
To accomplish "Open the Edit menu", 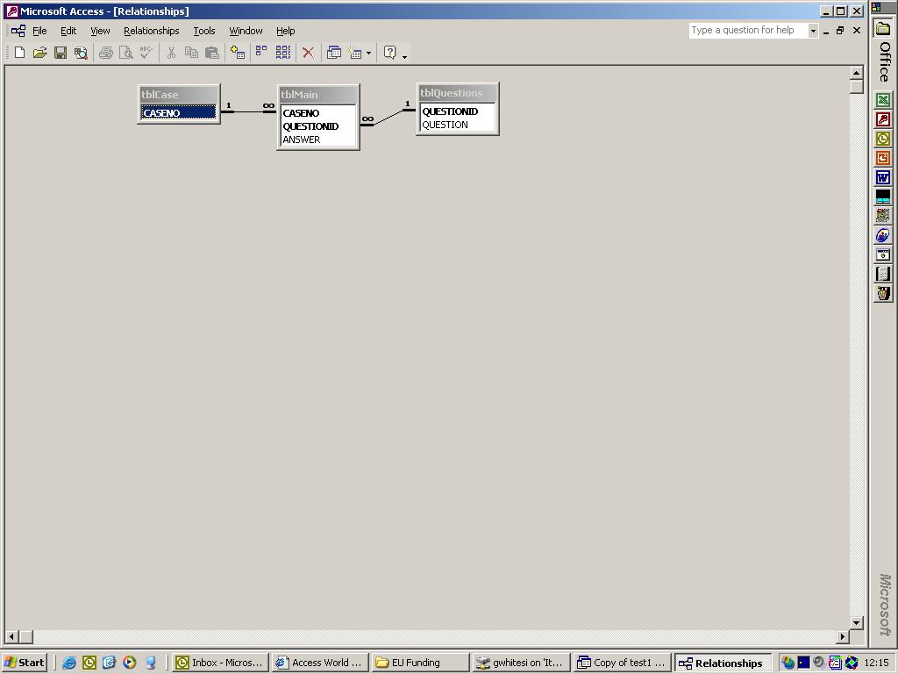I will pyautogui.click(x=68, y=31).
